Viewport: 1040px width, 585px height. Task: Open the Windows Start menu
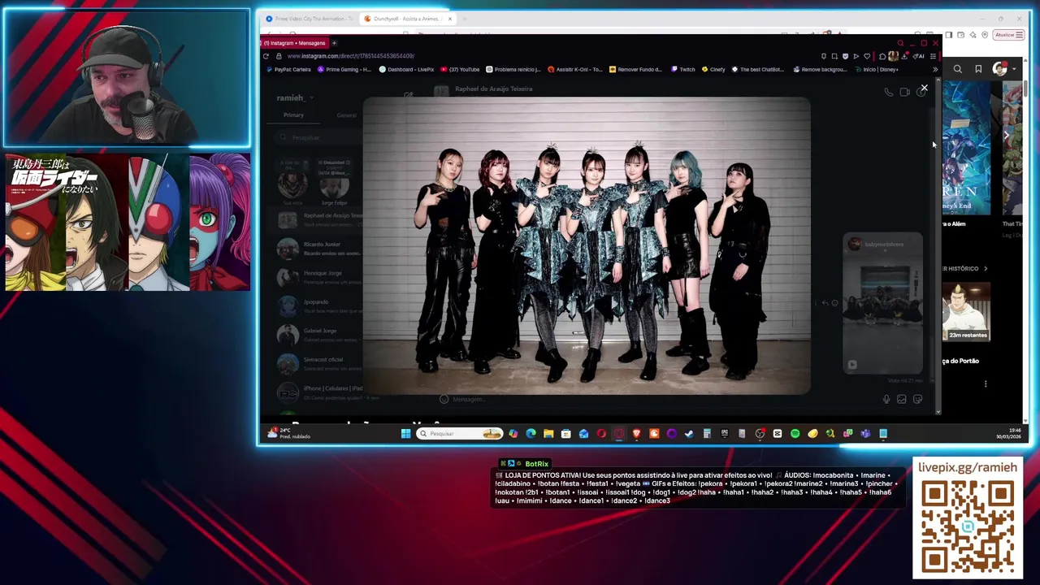click(405, 434)
